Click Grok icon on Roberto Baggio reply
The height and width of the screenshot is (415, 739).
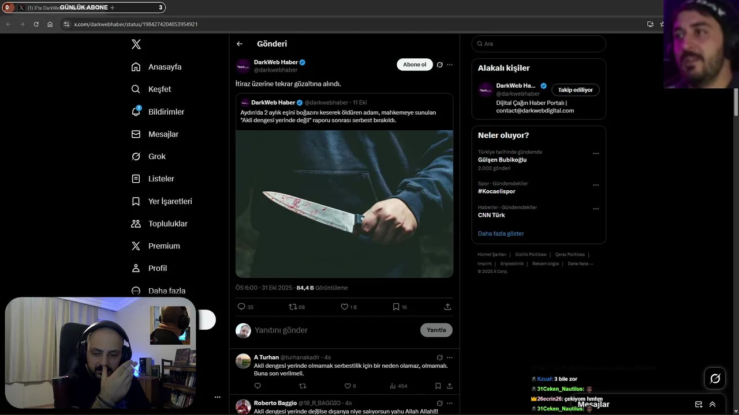[x=439, y=403]
